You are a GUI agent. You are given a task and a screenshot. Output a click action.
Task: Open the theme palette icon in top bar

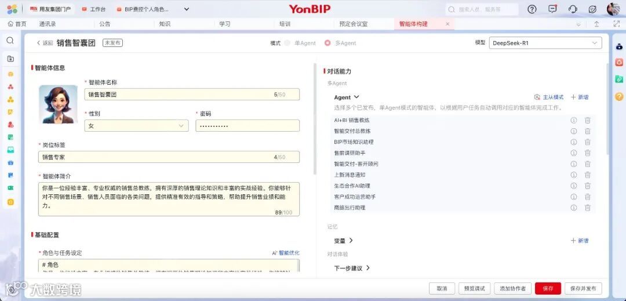pos(593,9)
